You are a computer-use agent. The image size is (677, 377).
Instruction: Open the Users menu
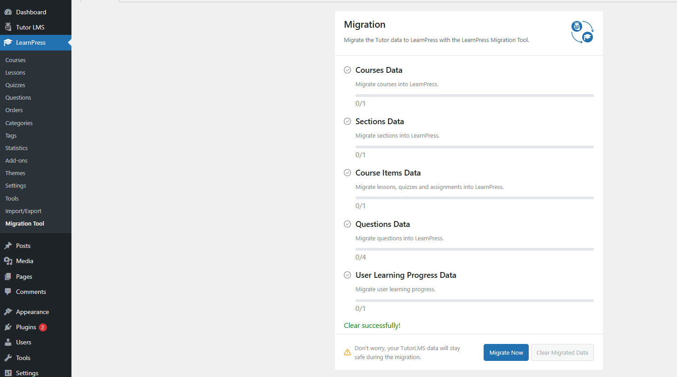pyautogui.click(x=36, y=342)
